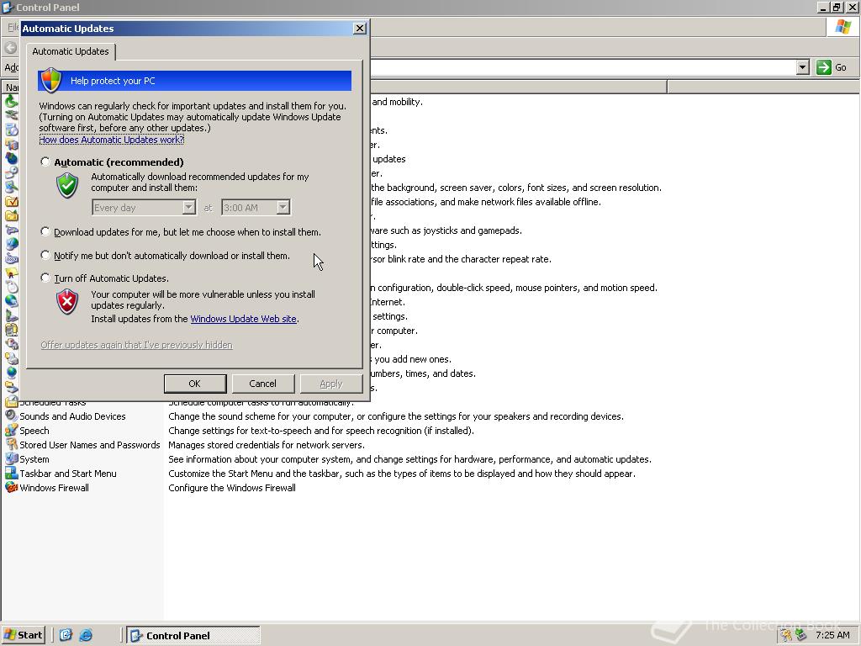Select Notify me but don't download option
861x646 pixels.
point(45,255)
